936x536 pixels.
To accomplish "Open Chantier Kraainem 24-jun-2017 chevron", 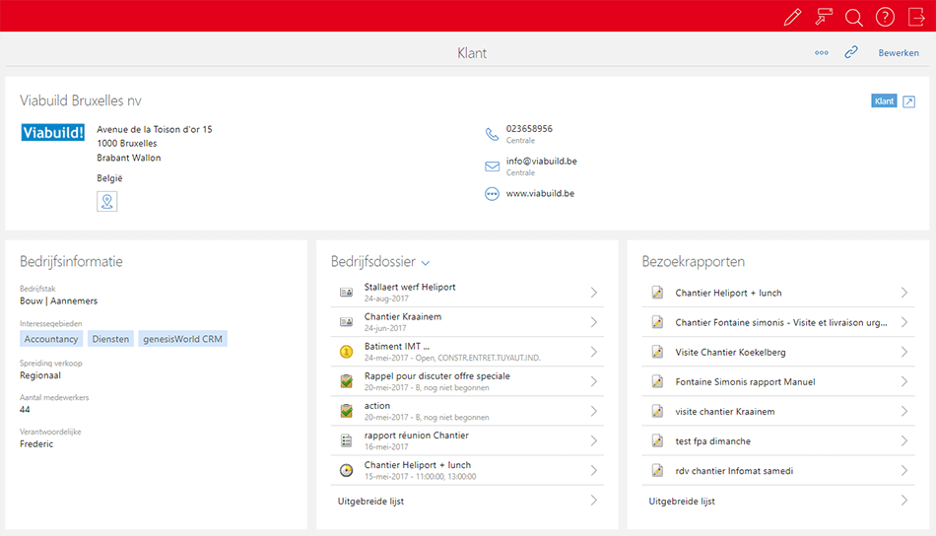I will pyautogui.click(x=594, y=322).
